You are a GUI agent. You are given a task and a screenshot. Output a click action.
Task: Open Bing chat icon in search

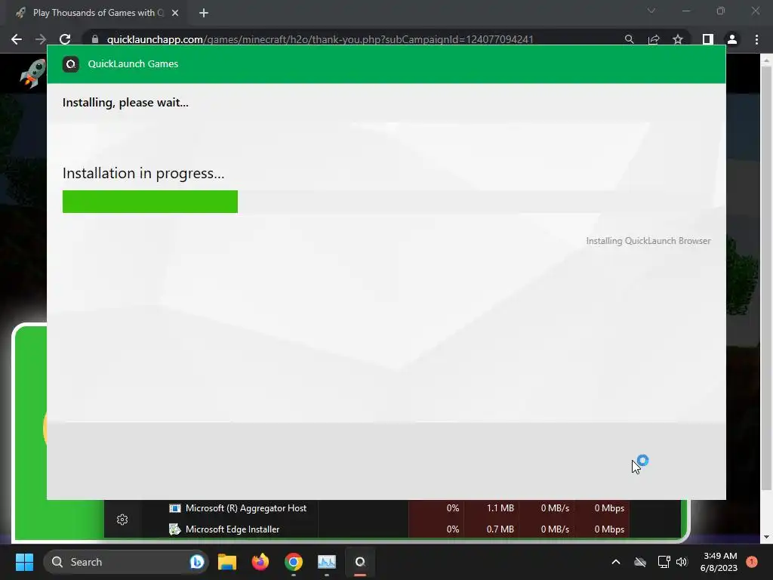(197, 562)
